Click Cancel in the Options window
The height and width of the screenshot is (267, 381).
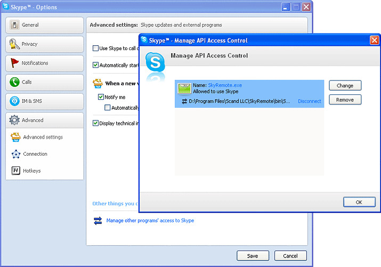pos(290,256)
